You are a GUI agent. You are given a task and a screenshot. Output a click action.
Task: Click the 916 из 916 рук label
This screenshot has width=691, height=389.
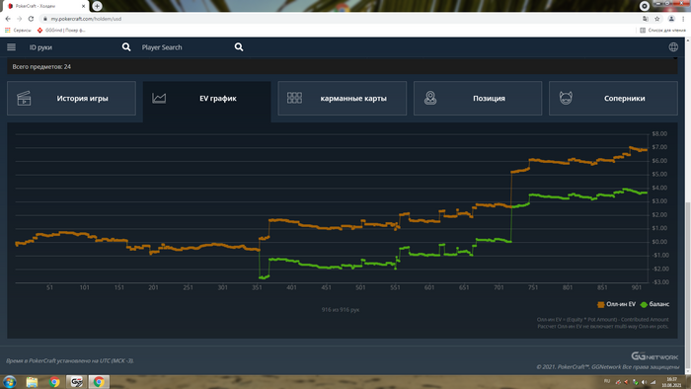341,310
